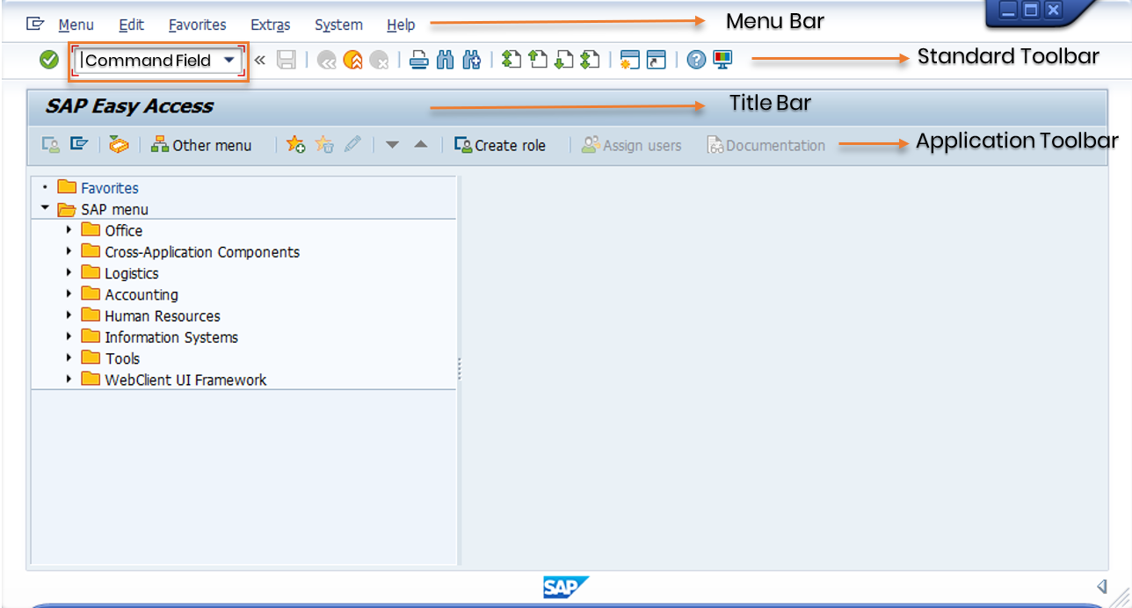Screen dimensions: 1132x608
Task: Click the Previous Page icon
Action: [x=538, y=60]
